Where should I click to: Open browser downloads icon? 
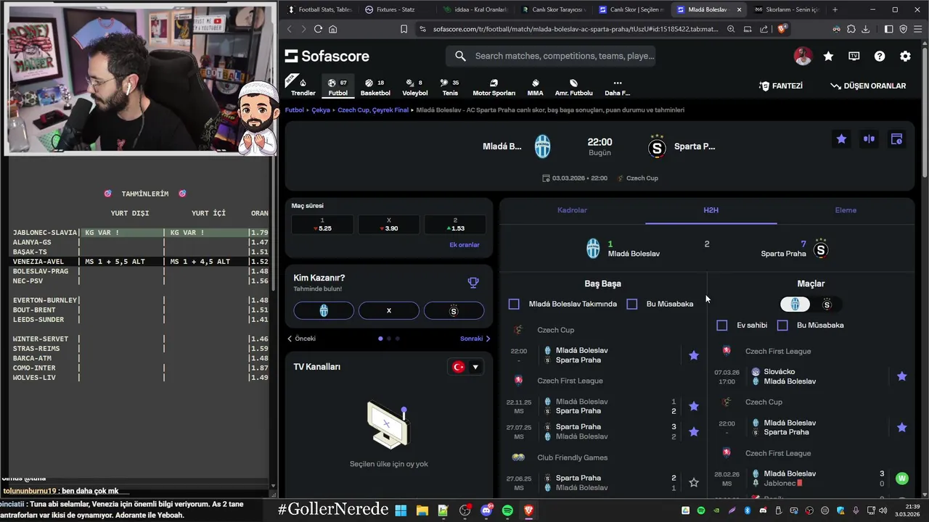pos(865,29)
